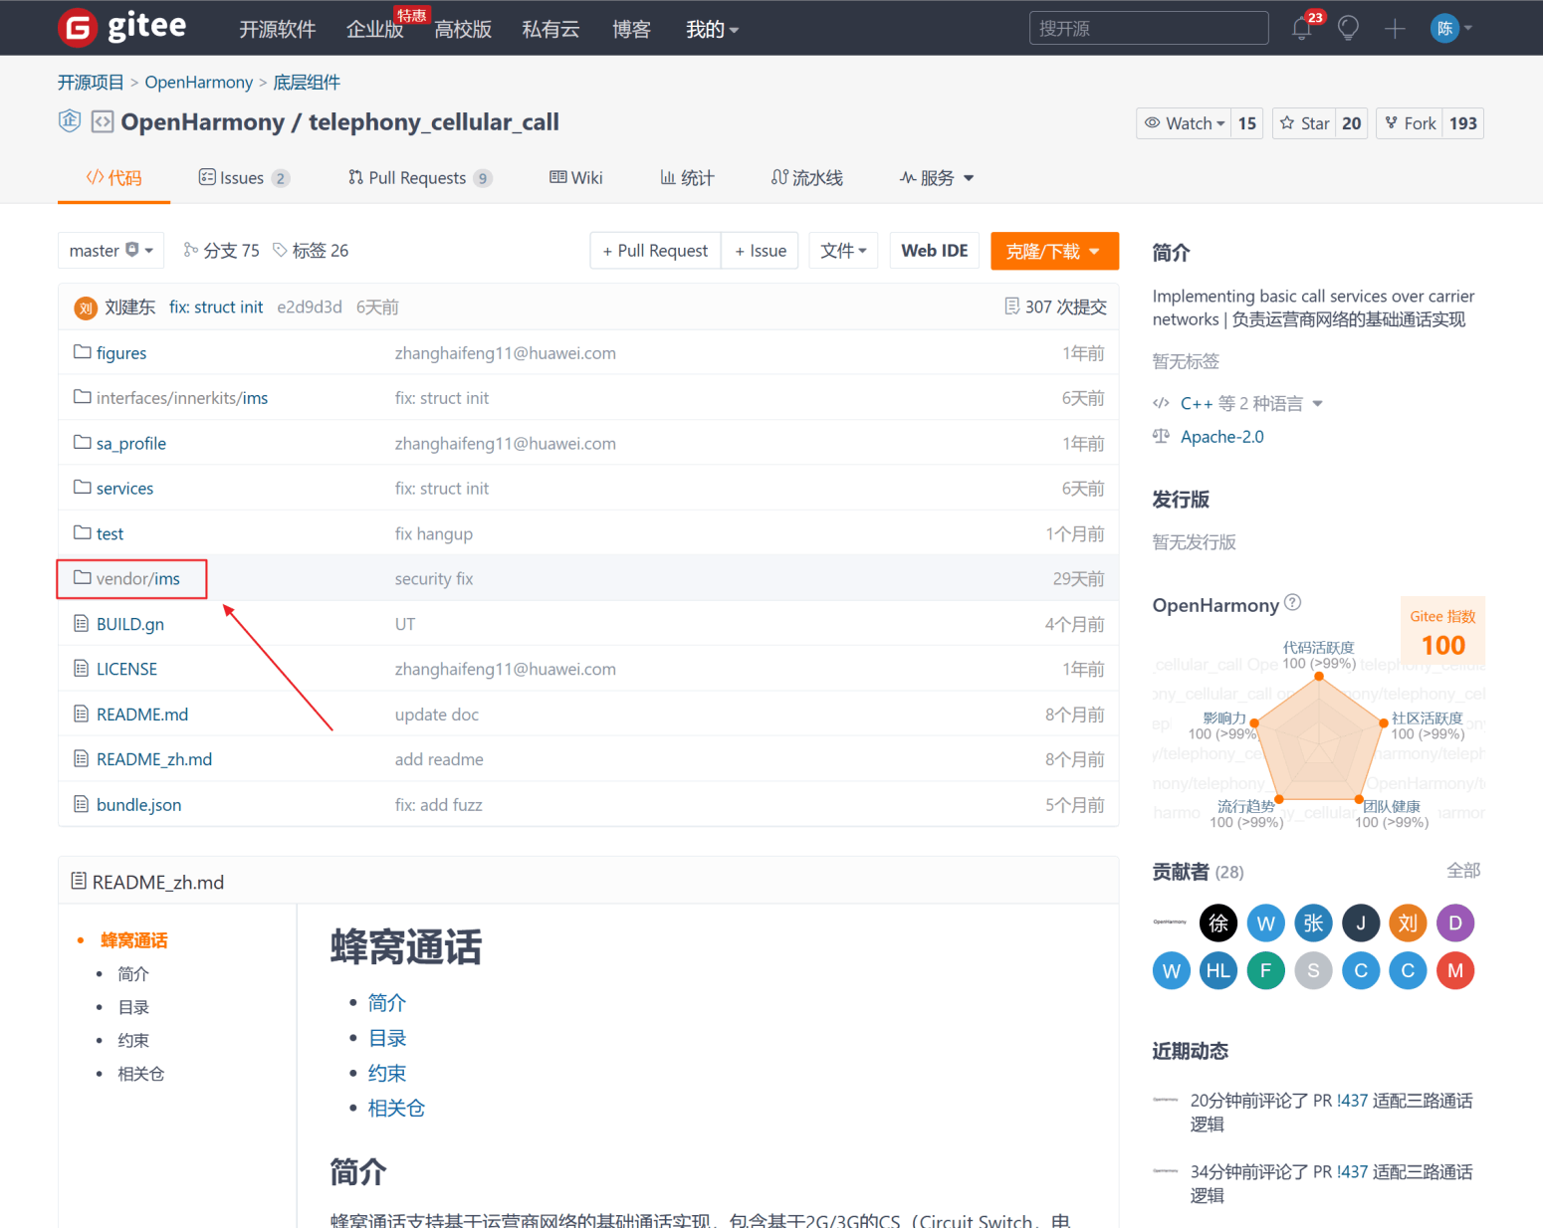Open the master branch dropdown
Viewport: 1543px width, 1230px height.
111,251
